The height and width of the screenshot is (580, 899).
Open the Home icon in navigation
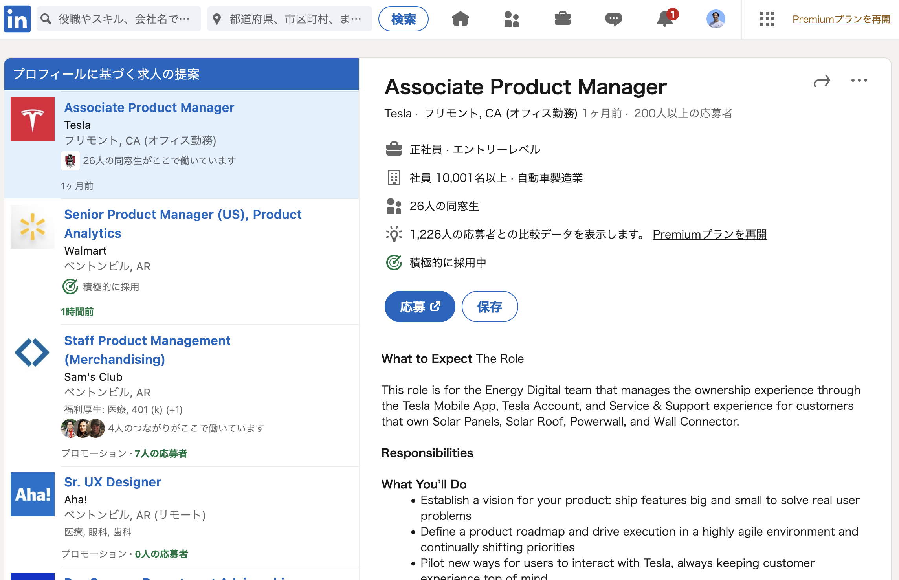pyautogui.click(x=461, y=18)
